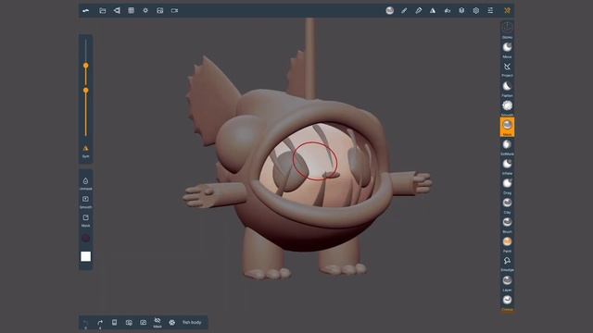Screen dimensions: 593x333
Task: Click the upper radius slider handle
Action: [86, 66]
